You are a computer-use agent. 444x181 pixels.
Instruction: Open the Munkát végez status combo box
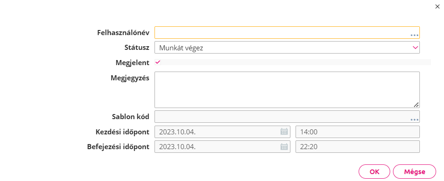287,48
